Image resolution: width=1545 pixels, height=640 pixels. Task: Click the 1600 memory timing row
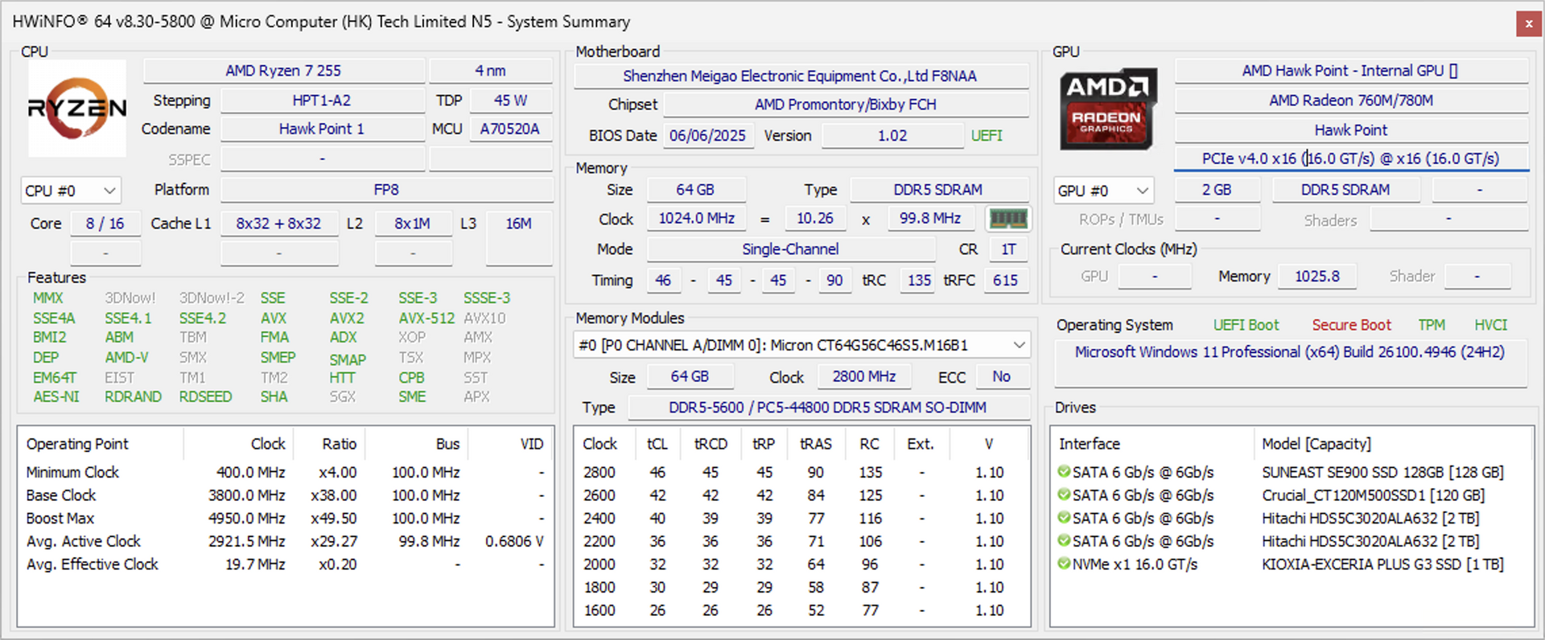tap(801, 610)
